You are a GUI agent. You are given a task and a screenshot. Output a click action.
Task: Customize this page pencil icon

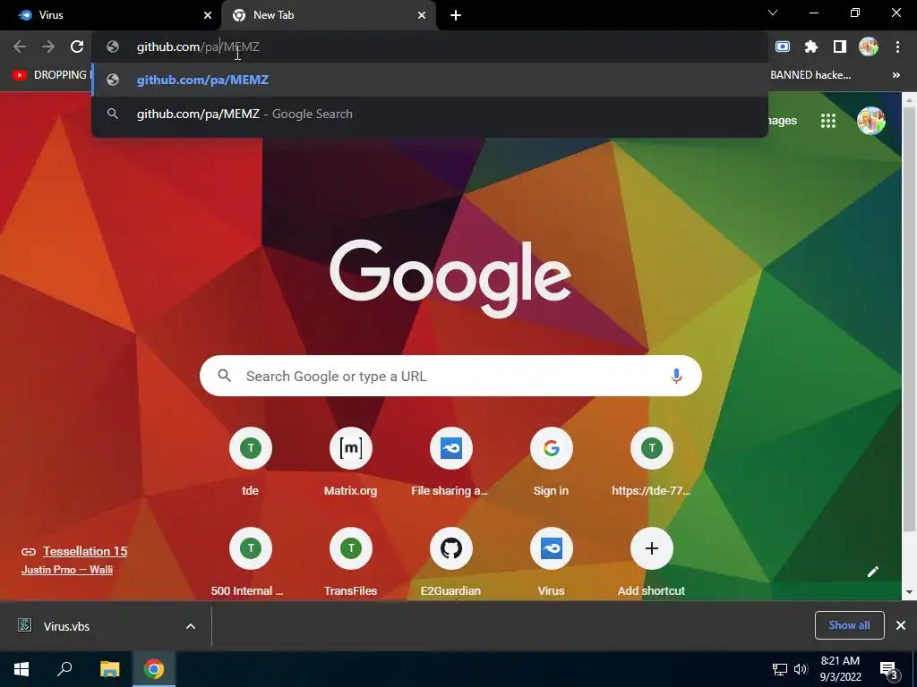(872, 572)
